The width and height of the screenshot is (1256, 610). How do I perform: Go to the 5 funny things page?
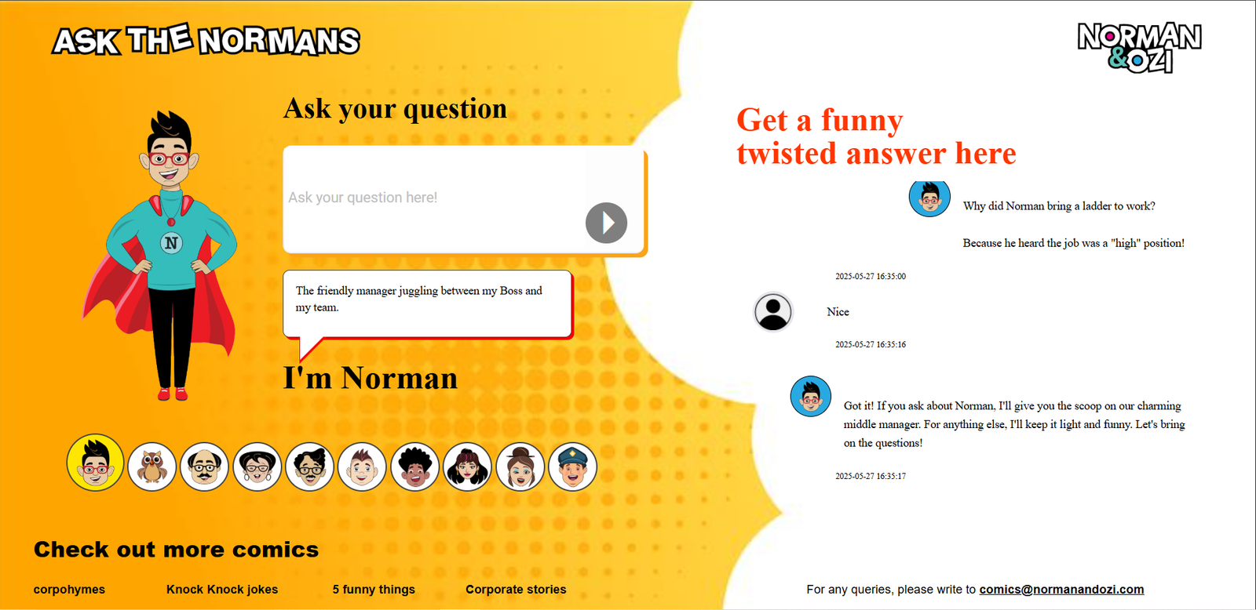[x=374, y=590]
